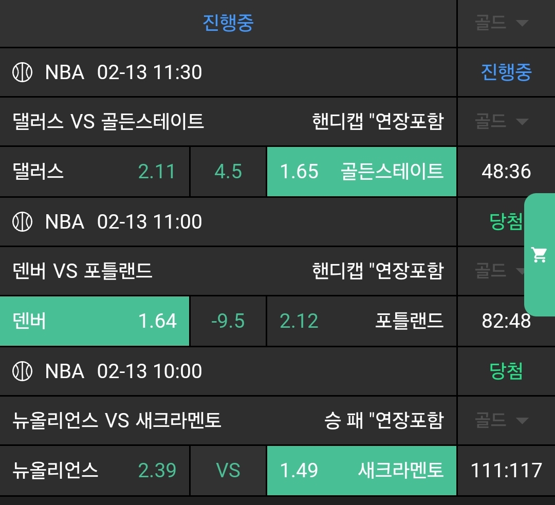Screen dimensions: 555x505
Task: Click basketball icon beside NBA 02-13 11:30
Action: click(23, 72)
